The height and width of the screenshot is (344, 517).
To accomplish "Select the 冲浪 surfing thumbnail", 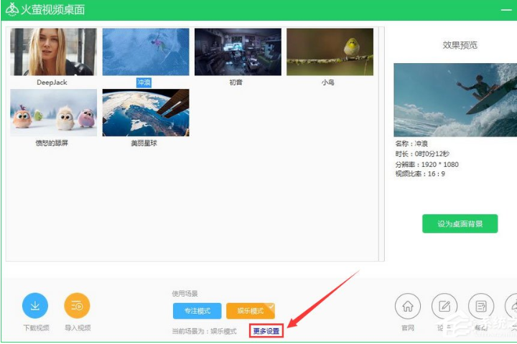I will tap(146, 52).
